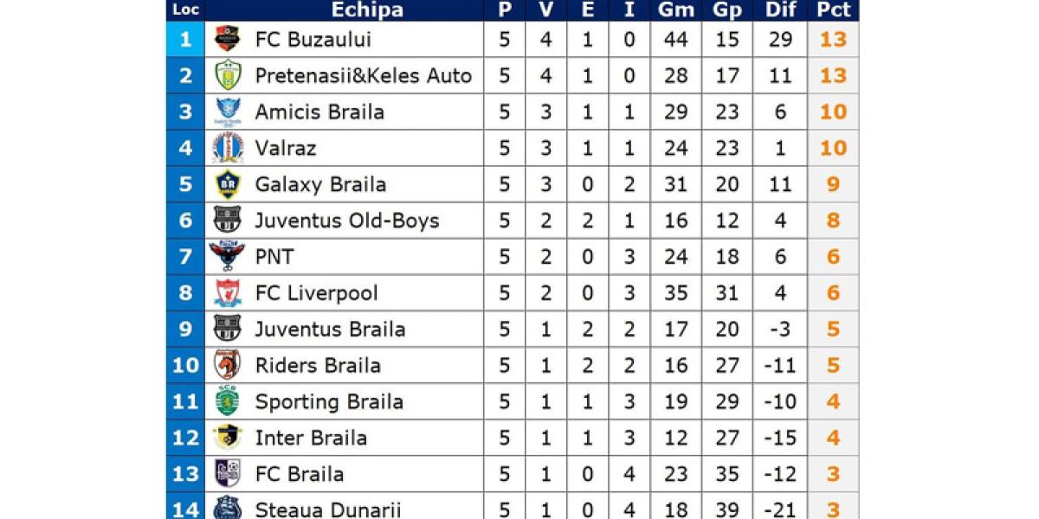Screen dimensions: 1039x519
Task: Click the Pretenasii&Keles Auto green crest
Action: (227, 75)
